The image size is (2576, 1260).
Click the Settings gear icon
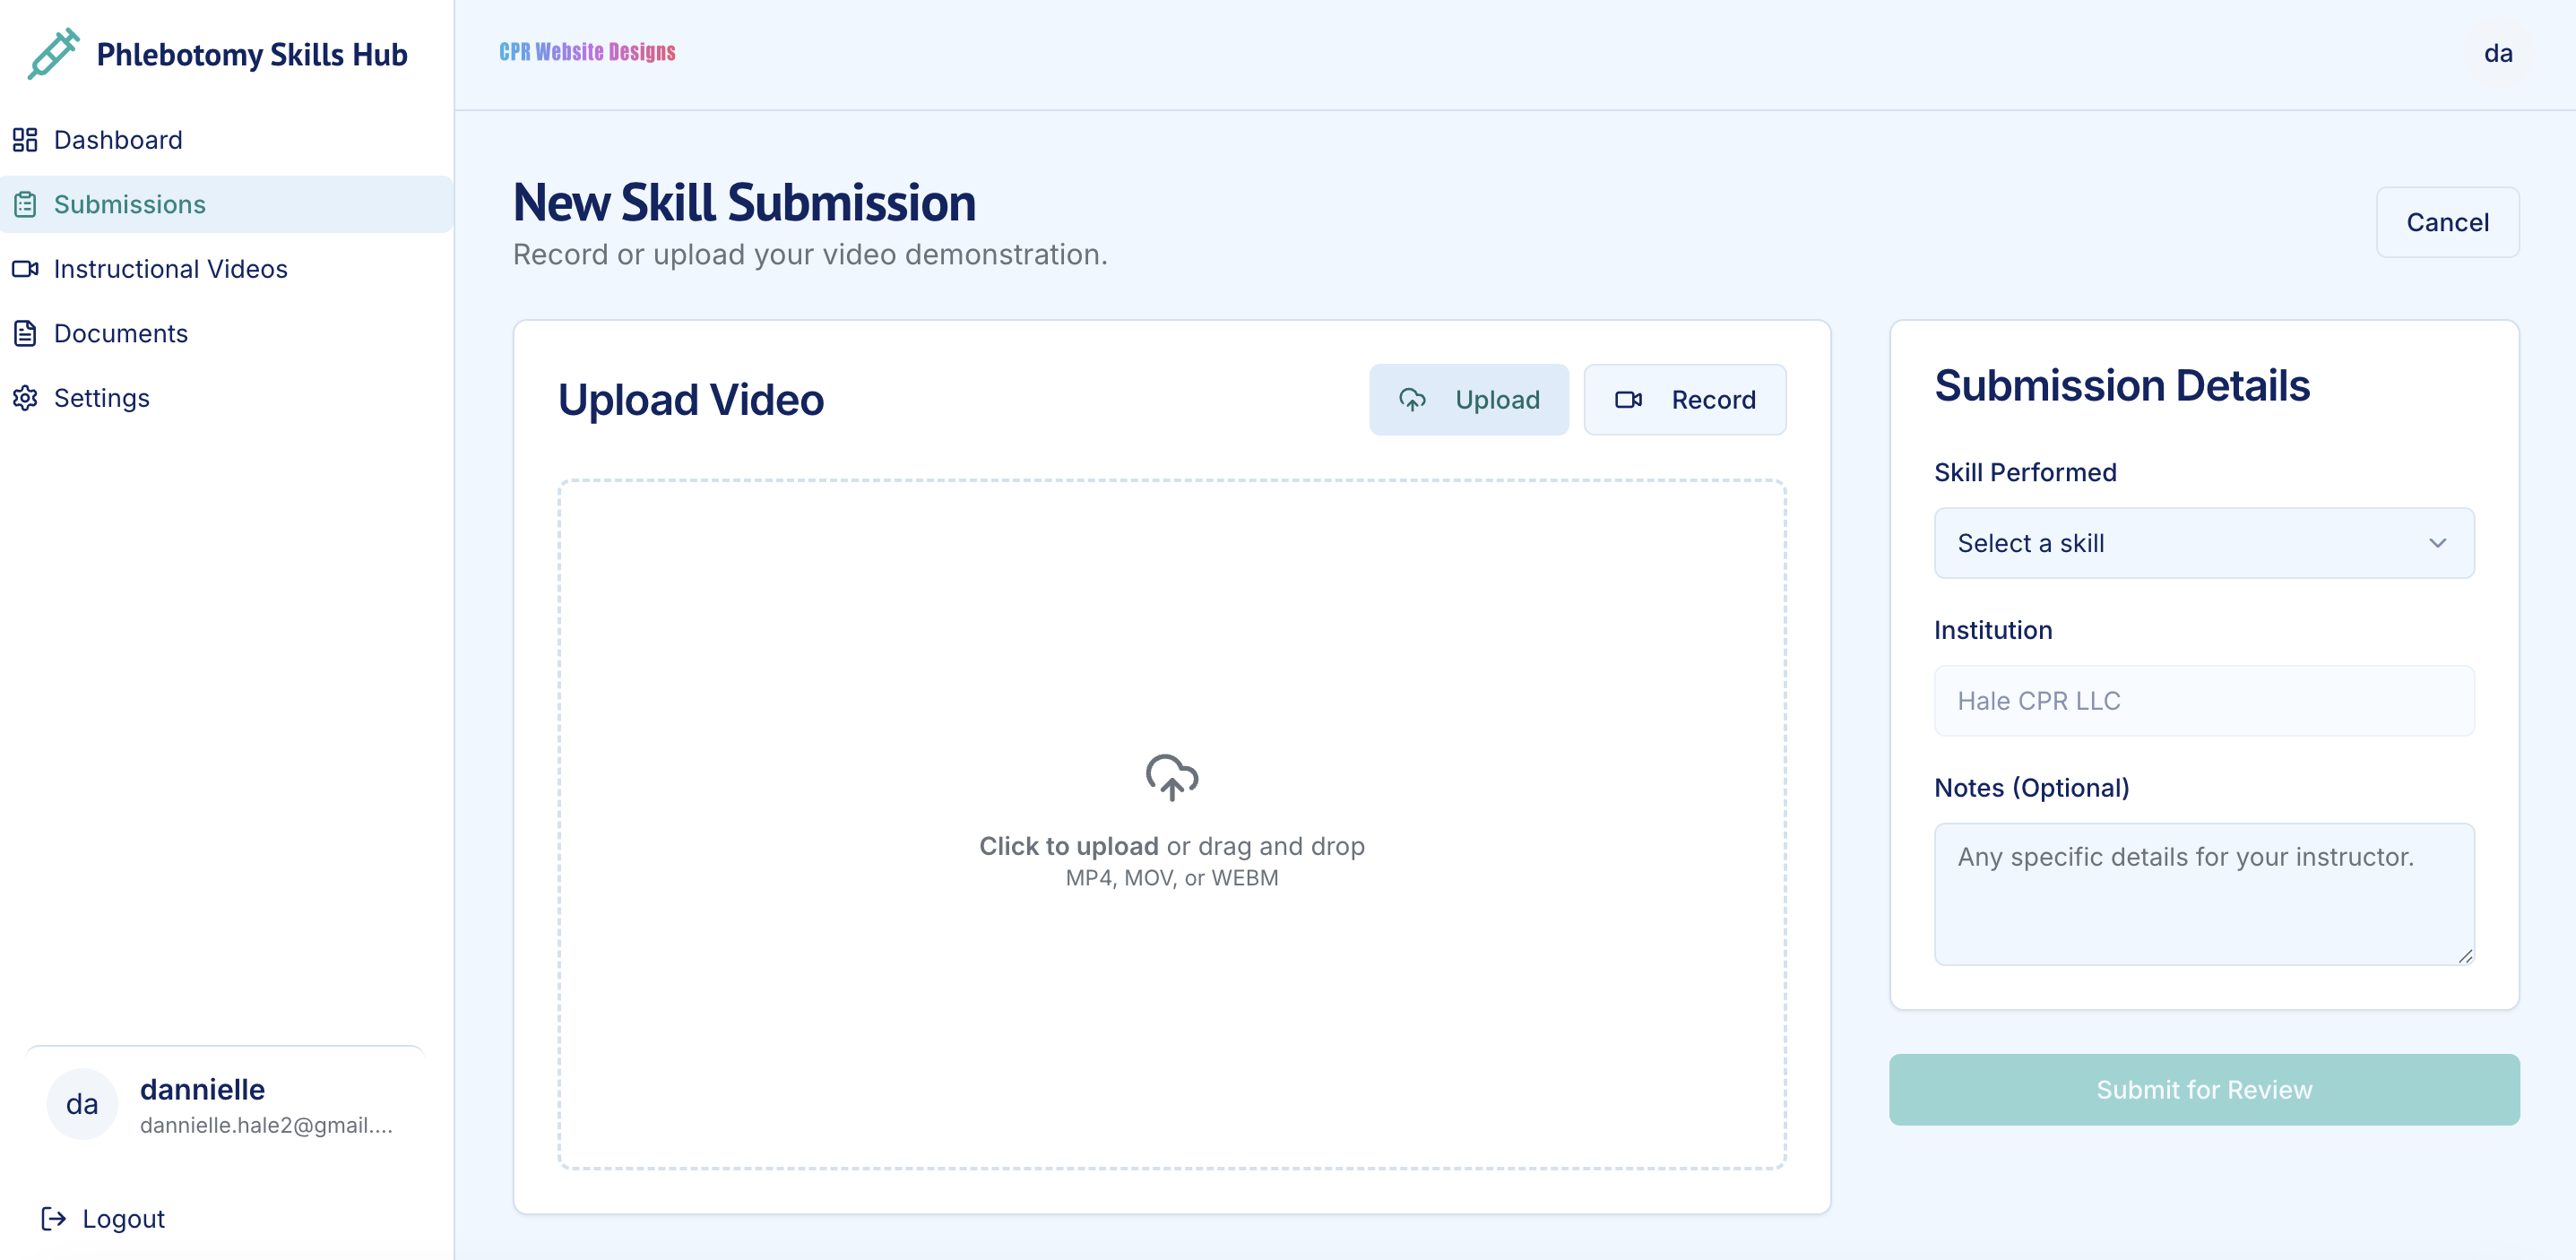25,398
